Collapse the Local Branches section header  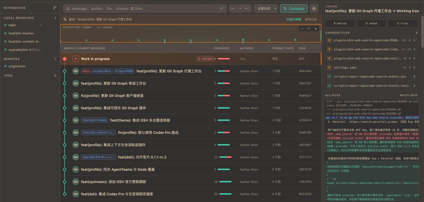tap(30, 18)
